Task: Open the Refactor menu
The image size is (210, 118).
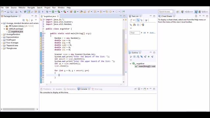Action: click(22, 8)
